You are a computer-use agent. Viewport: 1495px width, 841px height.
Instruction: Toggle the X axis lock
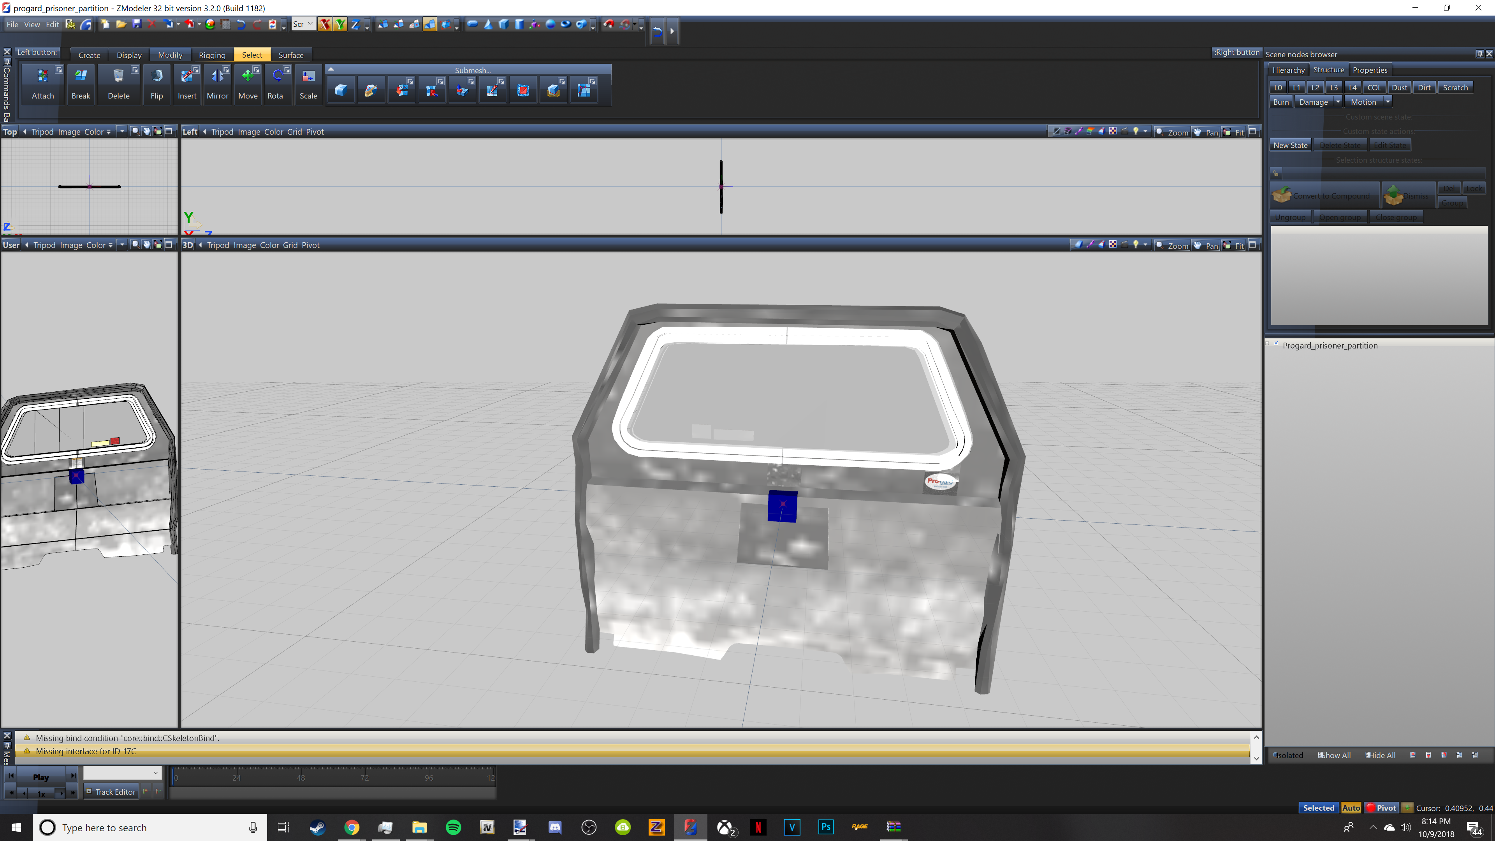pos(324,24)
